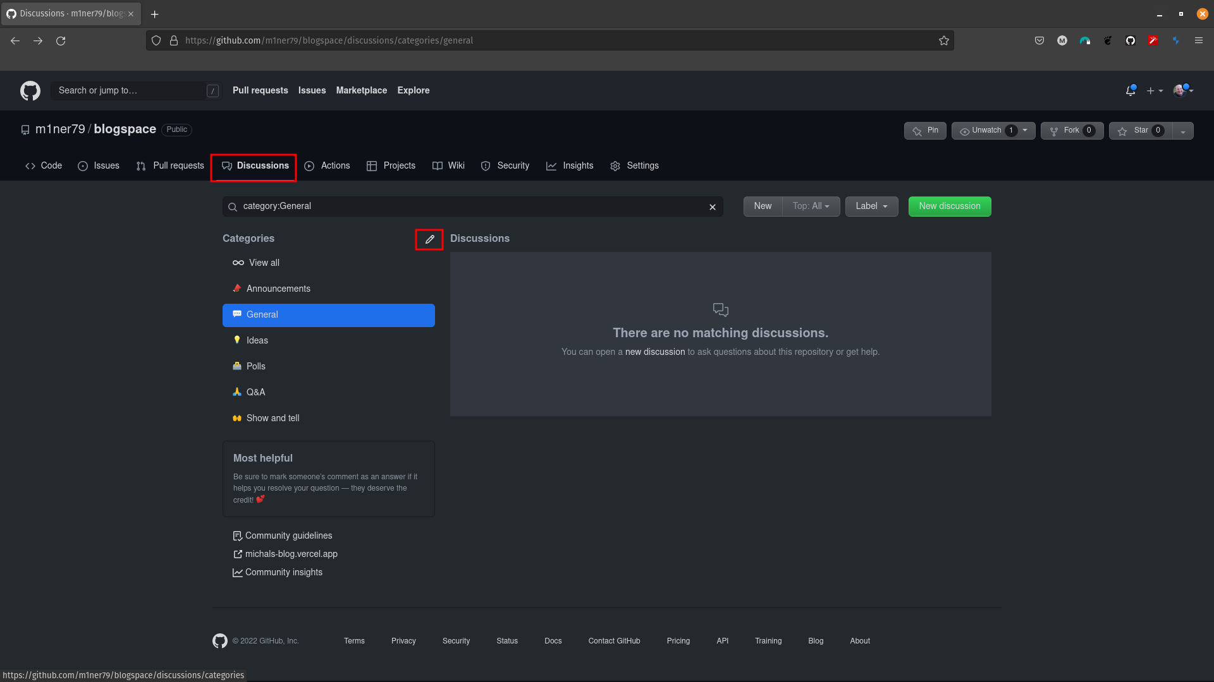Select the View all category
The width and height of the screenshot is (1214, 682).
(x=329, y=263)
